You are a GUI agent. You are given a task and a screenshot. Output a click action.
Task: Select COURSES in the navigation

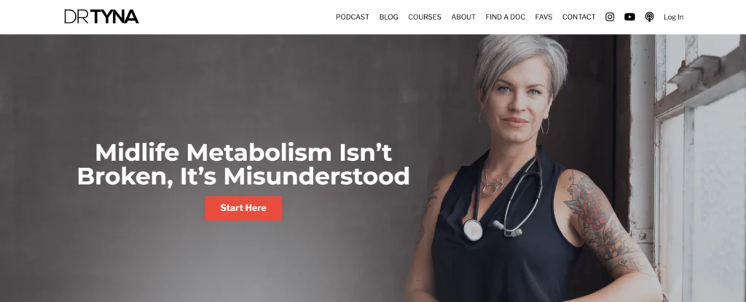[x=425, y=17]
